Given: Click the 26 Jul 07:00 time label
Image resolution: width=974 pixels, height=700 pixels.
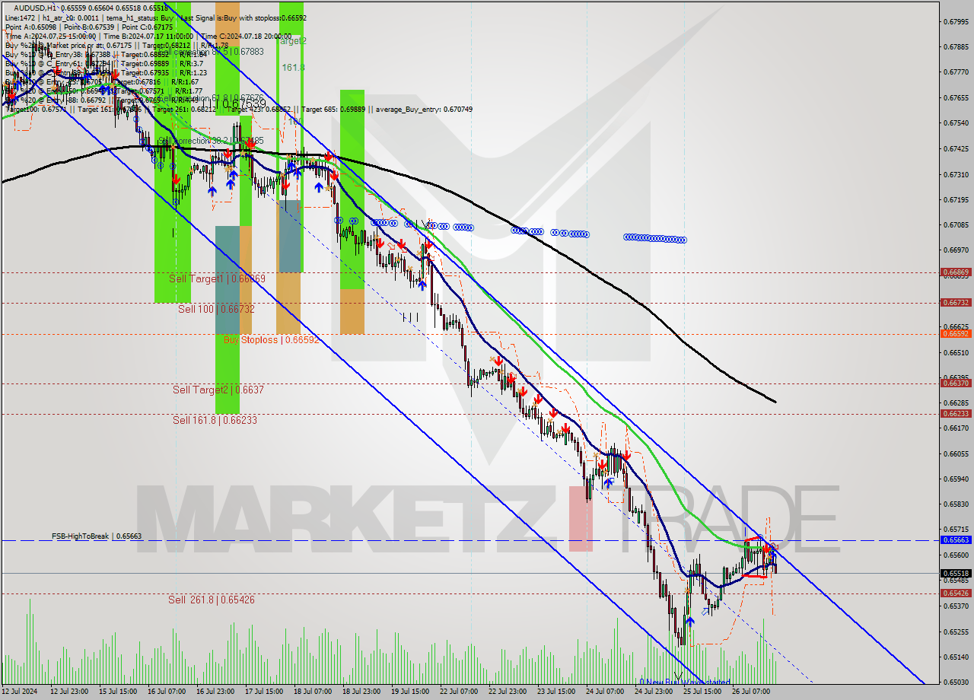Looking at the screenshot, I should click(751, 692).
